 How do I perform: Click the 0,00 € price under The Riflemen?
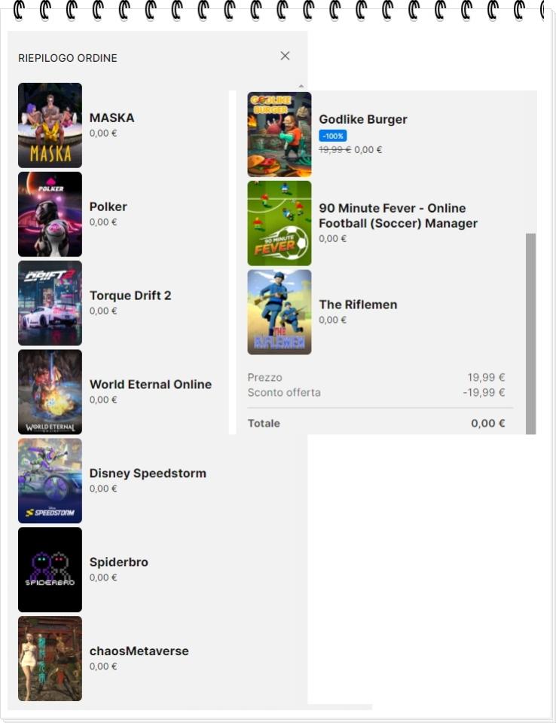(332, 320)
